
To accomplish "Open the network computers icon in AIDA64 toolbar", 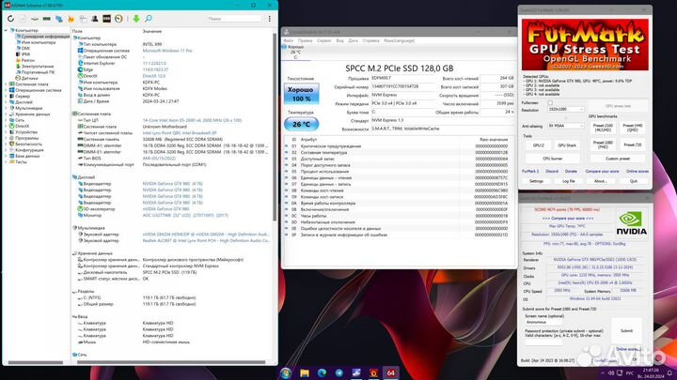I will click(x=58, y=19).
